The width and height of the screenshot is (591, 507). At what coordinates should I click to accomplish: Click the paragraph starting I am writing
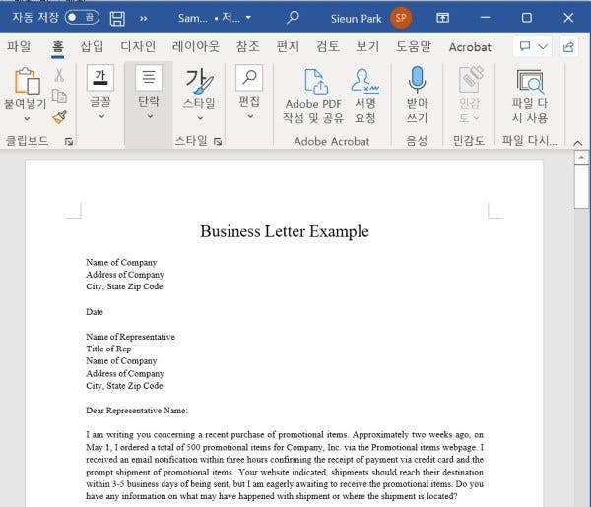click(x=285, y=466)
